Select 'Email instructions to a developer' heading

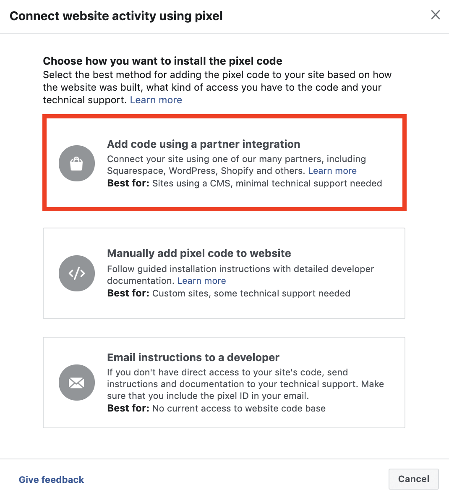(193, 357)
